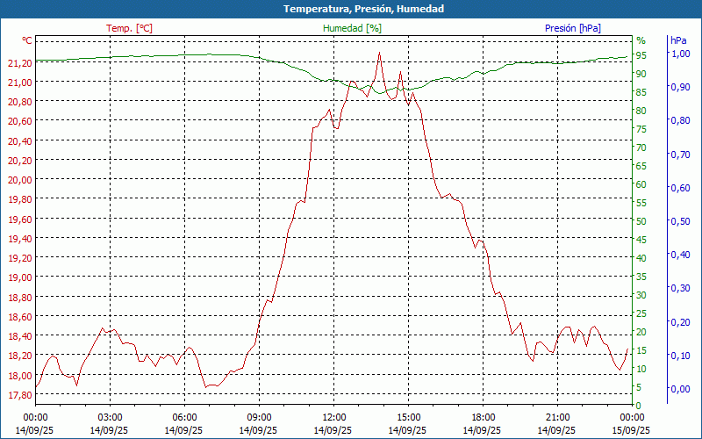Click the '21:00' time axis label
Viewport: 702px width, 439px height.
[x=558, y=418]
